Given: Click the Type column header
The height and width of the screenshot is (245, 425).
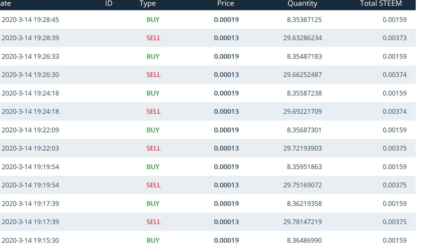Looking at the screenshot, I should [148, 4].
